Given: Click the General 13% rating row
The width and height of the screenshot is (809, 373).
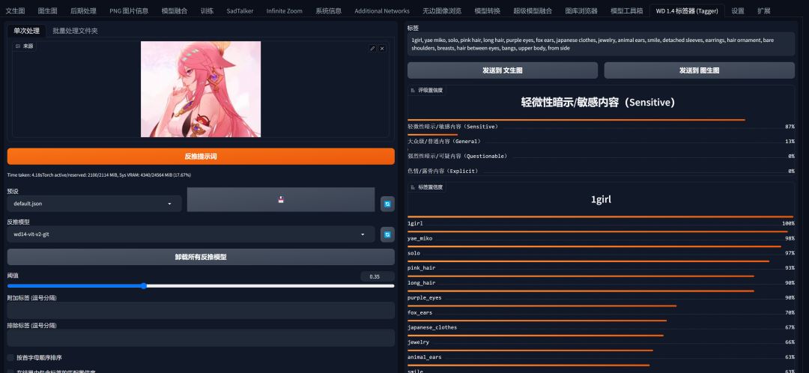Looking at the screenshot, I should pos(601,139).
